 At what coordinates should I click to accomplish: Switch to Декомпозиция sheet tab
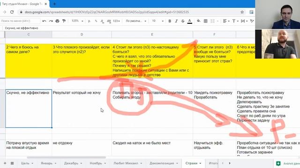[x=164, y=163]
